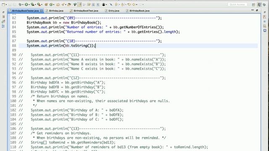Open the black circle icon's dropdown arrow
The width and height of the screenshot is (269, 151).
pyautogui.click(x=106, y=5)
